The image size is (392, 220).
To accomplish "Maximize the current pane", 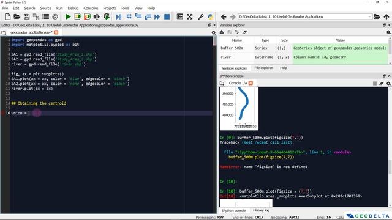I will coord(179,16).
